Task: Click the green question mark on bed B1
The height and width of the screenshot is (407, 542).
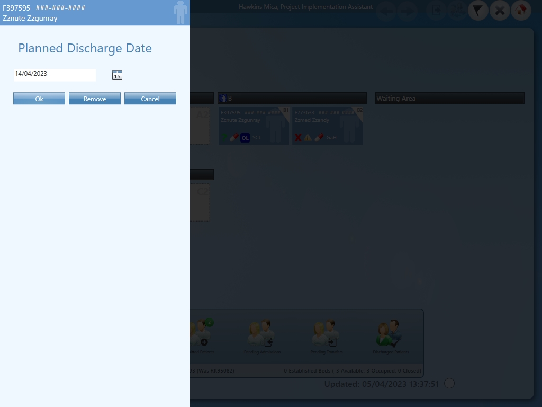Action: [x=224, y=137]
